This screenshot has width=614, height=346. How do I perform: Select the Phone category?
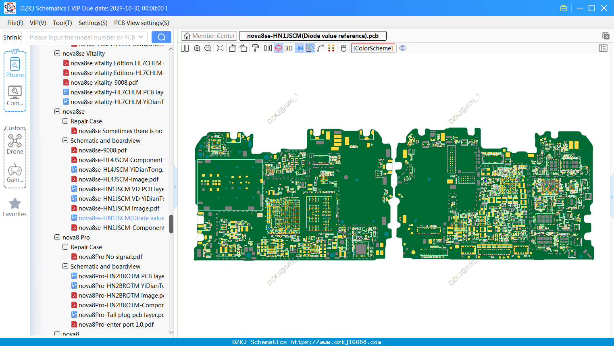15,67
